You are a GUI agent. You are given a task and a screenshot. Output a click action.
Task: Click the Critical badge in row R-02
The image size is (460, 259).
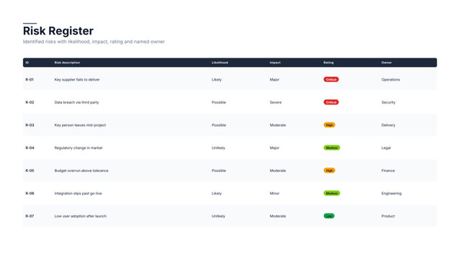(331, 102)
